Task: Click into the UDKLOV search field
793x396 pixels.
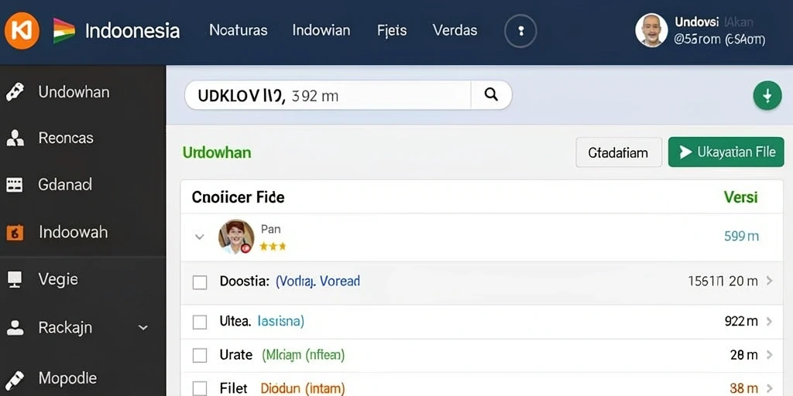Action: click(x=328, y=95)
